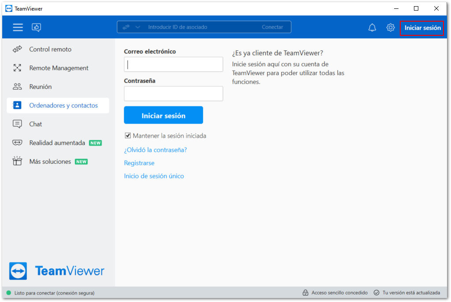Select Realidad aumentada menu item
Image resolution: width=451 pixels, height=302 pixels.
pos(58,143)
